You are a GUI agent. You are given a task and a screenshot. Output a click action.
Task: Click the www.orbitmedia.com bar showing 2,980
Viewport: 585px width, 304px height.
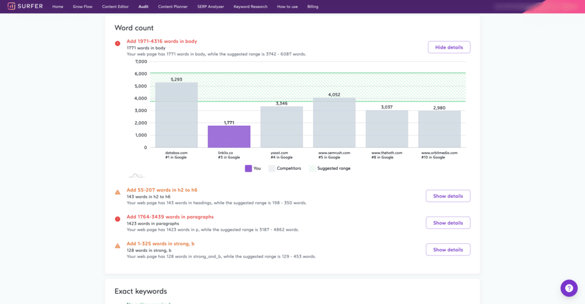coord(439,129)
